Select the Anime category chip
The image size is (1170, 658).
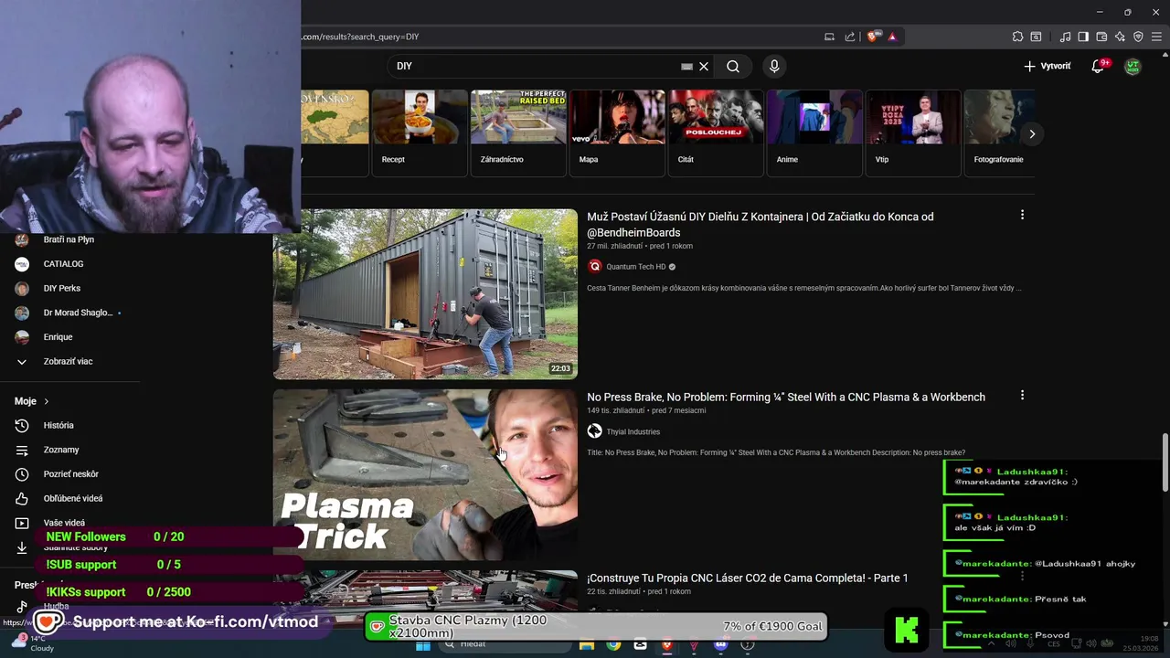[x=814, y=133]
